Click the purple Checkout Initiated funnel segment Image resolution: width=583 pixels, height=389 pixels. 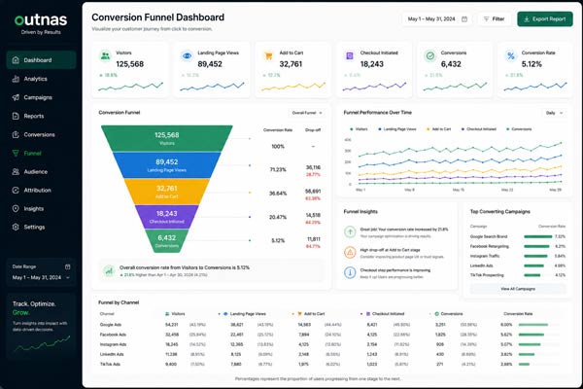pyautogui.click(x=167, y=216)
